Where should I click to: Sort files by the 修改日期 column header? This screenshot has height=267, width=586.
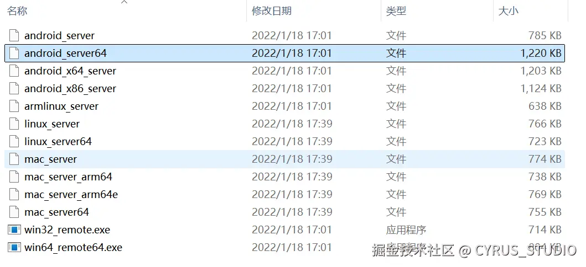(x=272, y=11)
